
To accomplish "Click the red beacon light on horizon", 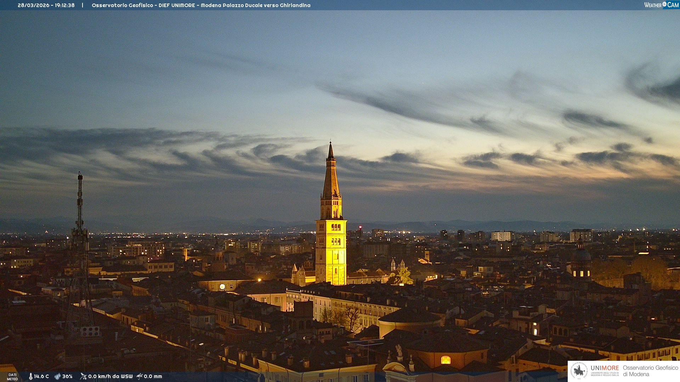I will coord(360,227).
